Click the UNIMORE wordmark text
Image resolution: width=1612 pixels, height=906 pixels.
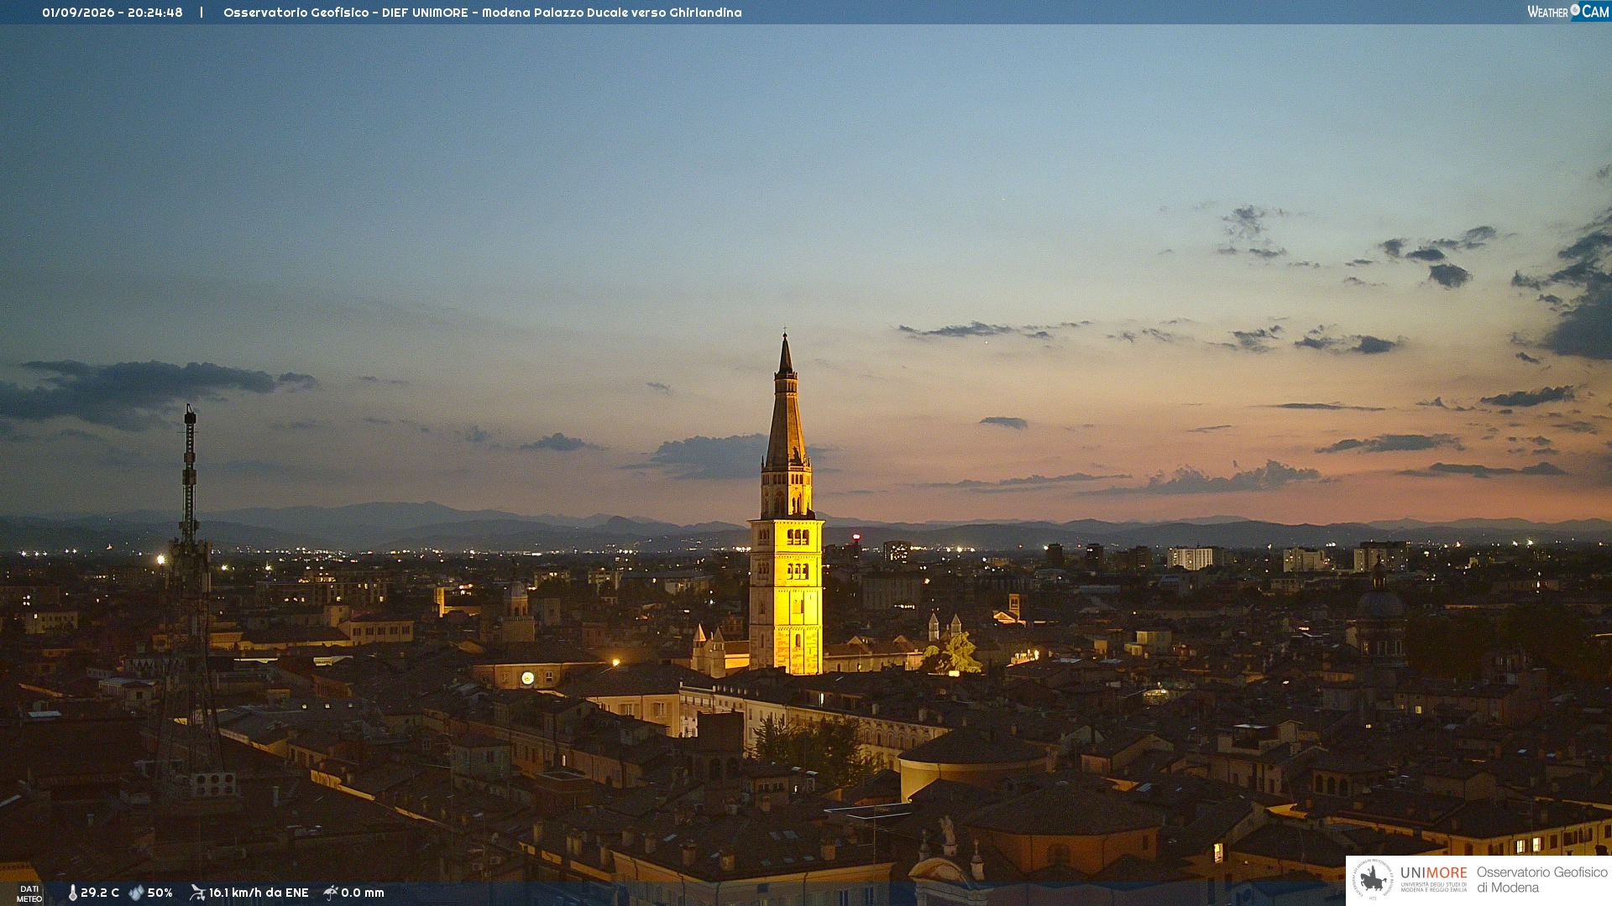coord(1434,873)
